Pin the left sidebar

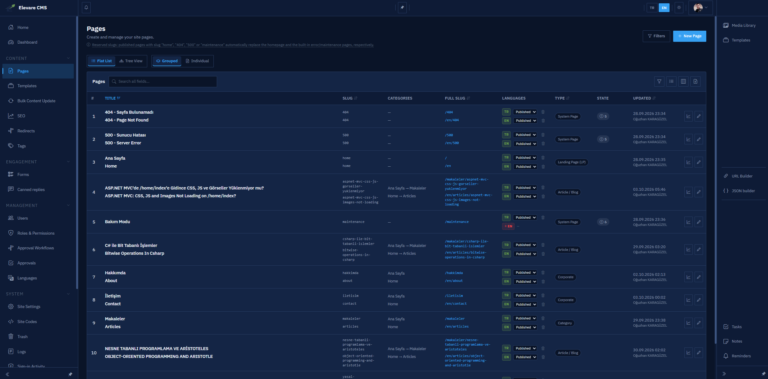[70, 374]
